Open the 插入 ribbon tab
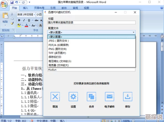Screen dimensions: 164x122 pos(25,8)
